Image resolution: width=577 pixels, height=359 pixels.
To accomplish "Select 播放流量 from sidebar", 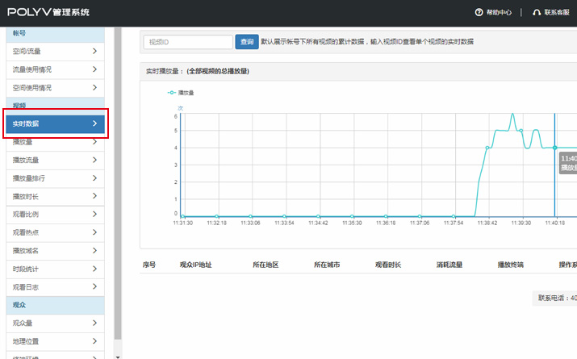I will click(54, 160).
